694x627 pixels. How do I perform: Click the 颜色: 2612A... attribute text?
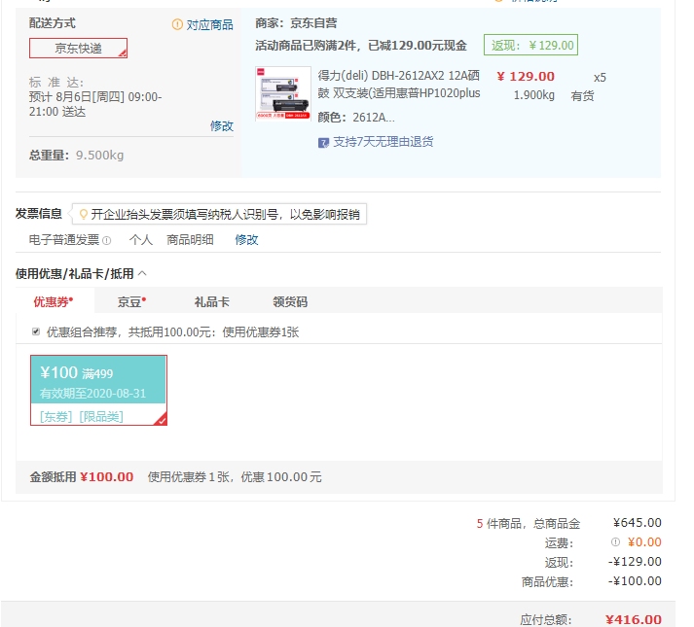point(356,118)
